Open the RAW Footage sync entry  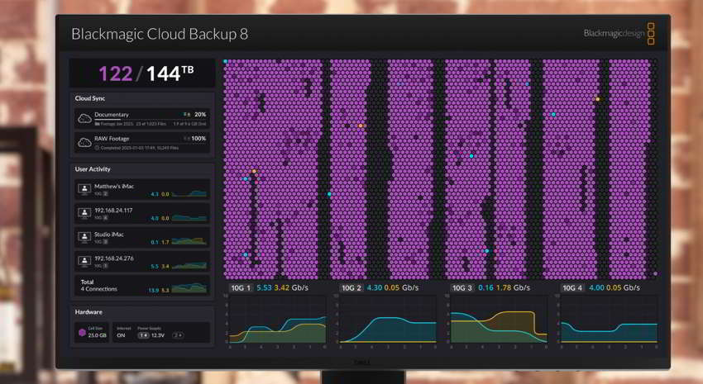click(142, 143)
